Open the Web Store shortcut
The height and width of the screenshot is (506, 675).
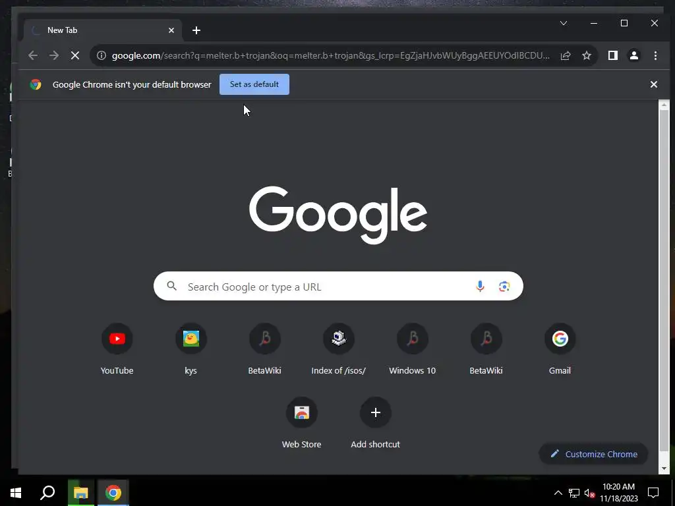(302, 424)
